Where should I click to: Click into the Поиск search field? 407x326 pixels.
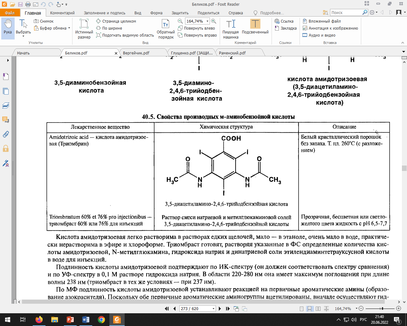tap(346, 12)
